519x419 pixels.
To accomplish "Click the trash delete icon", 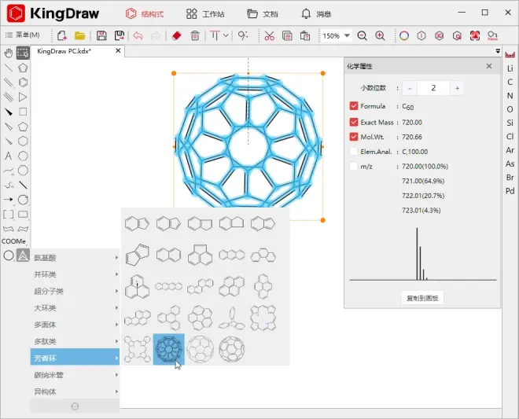I will (x=195, y=35).
